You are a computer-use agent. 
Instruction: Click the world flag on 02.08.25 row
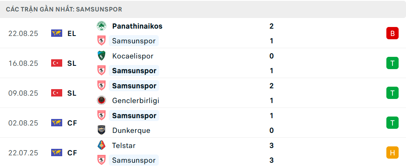tap(56, 123)
